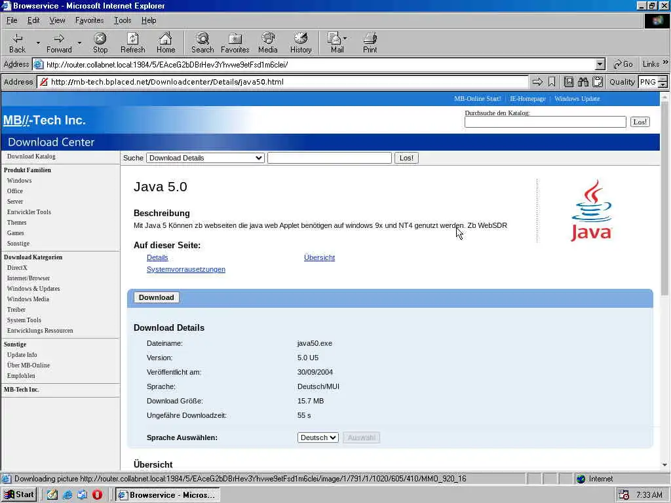
Task: Select Entwickler Tools in sidebar
Action: (x=29, y=212)
